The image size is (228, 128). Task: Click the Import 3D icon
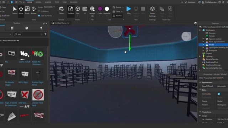click(92, 9)
